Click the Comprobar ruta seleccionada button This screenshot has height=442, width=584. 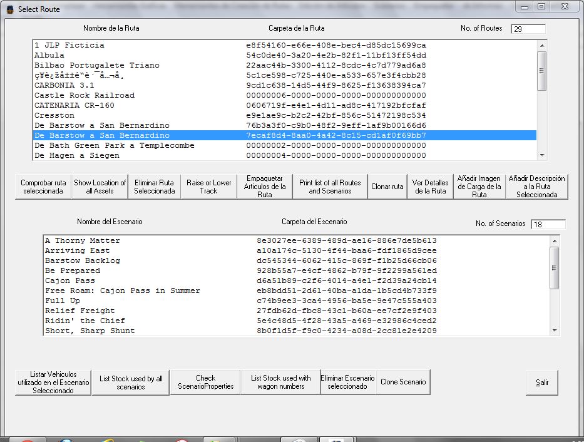[43, 187]
